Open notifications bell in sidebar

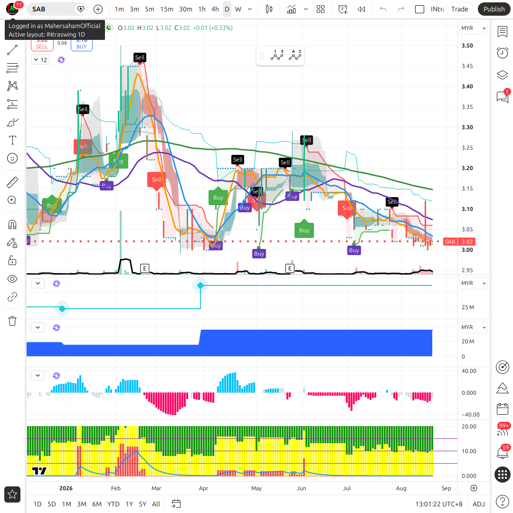click(502, 453)
